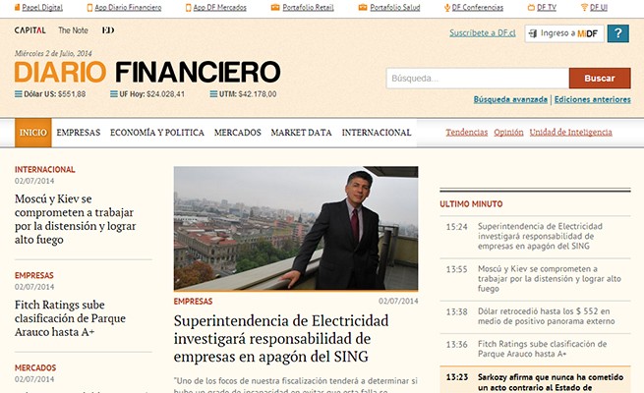The width and height of the screenshot is (644, 393).
Task: Open the Búsqueda avanzada link
Action: coord(510,99)
